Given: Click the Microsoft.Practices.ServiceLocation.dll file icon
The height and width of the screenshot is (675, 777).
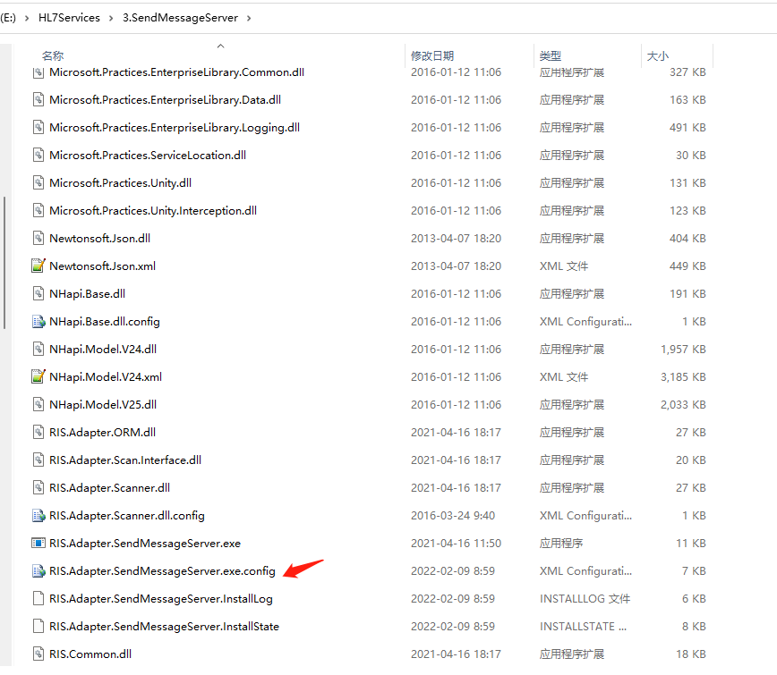Looking at the screenshot, I should pos(38,156).
